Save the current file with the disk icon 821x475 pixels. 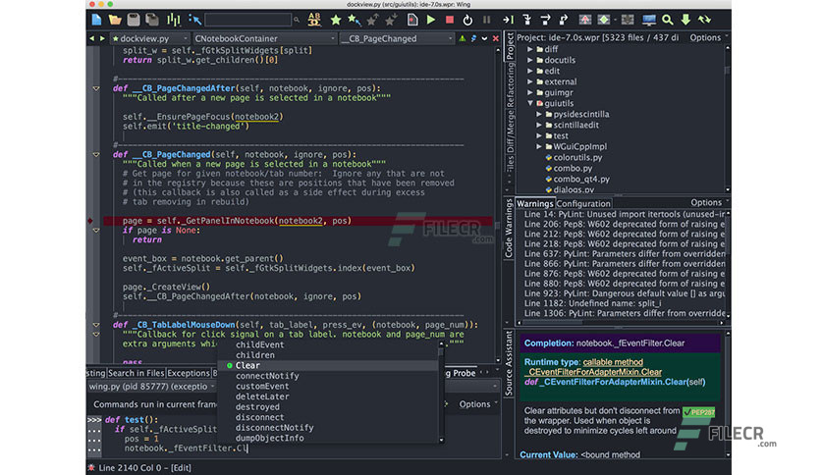[x=134, y=20]
